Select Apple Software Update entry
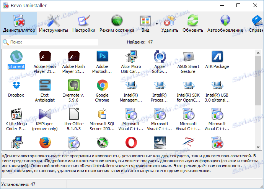This screenshot has height=189, width=264. (160, 62)
